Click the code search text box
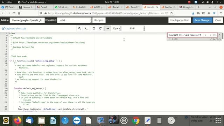The image size is (224, 126). [185, 35]
